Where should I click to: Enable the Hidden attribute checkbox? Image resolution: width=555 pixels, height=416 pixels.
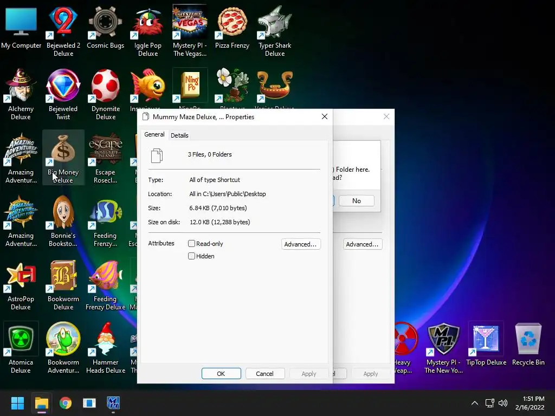point(191,256)
